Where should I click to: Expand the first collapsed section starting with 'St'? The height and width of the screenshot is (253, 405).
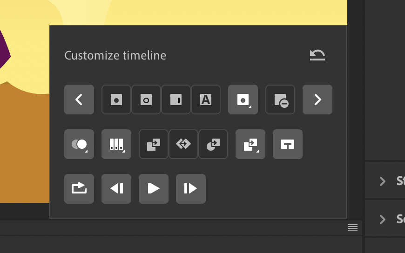click(x=383, y=181)
